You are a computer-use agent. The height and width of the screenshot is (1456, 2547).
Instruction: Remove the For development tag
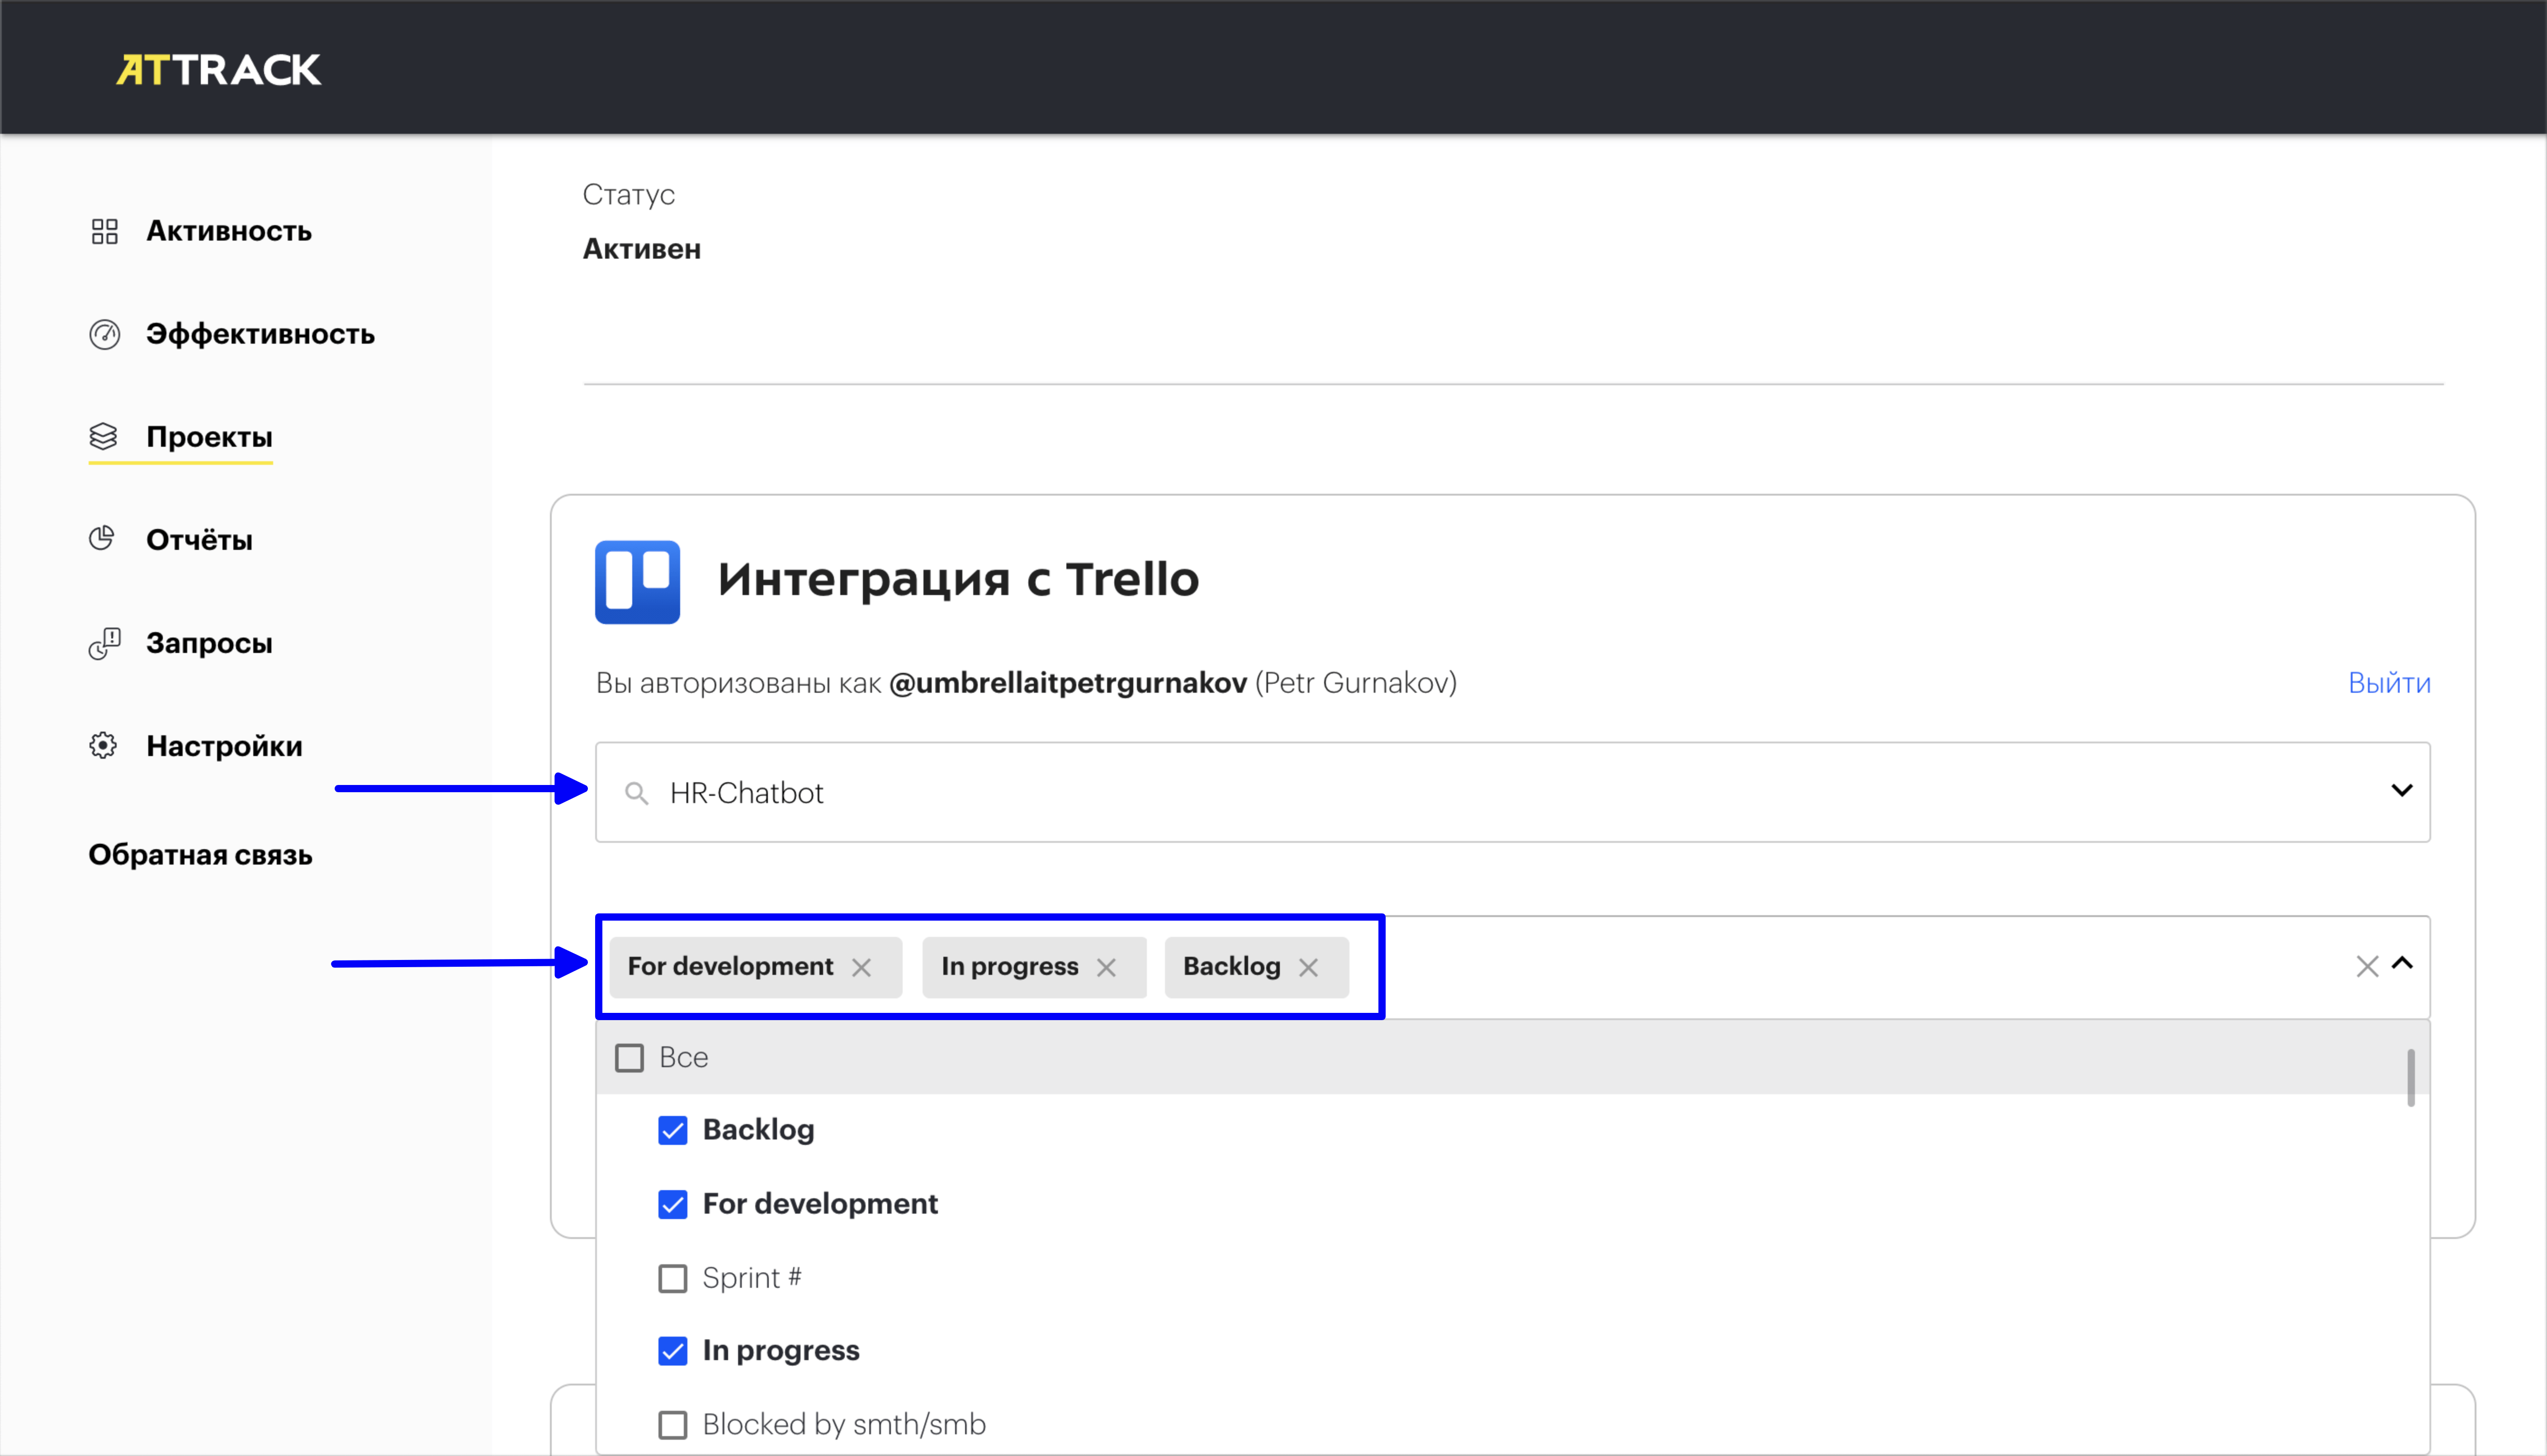click(x=861, y=967)
